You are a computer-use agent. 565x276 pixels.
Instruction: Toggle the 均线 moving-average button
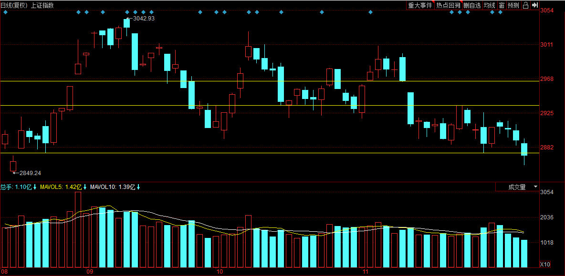tap(489, 5)
